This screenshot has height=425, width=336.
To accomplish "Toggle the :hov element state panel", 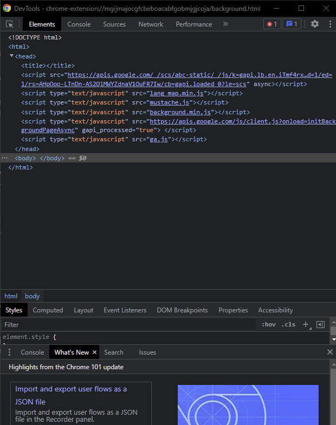I will tap(268, 325).
